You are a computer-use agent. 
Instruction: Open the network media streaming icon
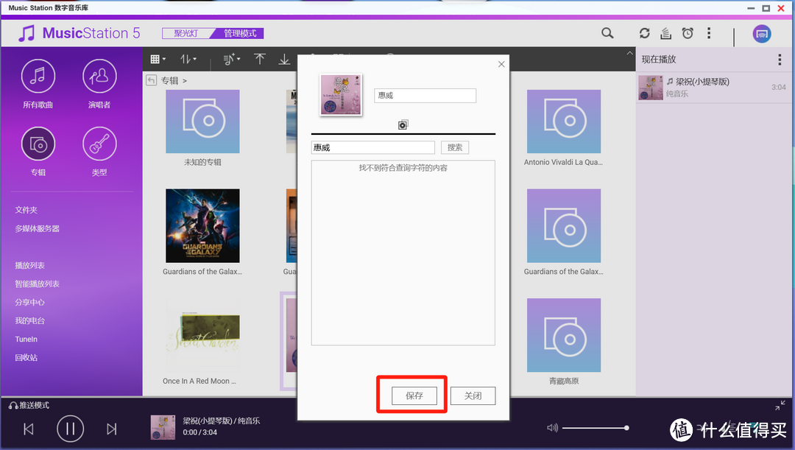(x=762, y=33)
